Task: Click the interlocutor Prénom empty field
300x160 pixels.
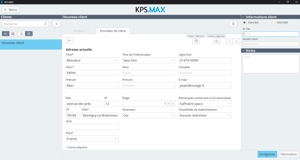Action: (148, 86)
